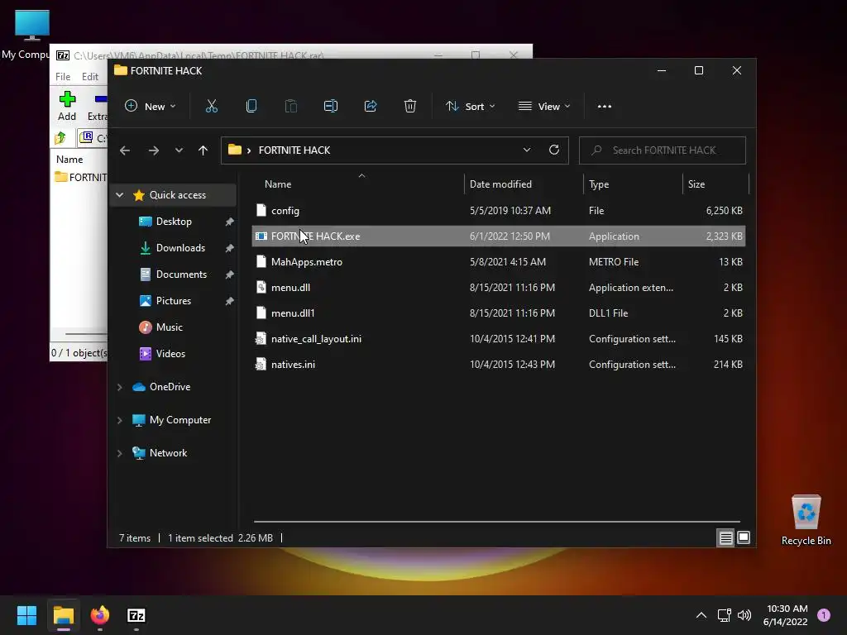The height and width of the screenshot is (635, 847).
Task: Switch to details view layout icon
Action: 725,537
